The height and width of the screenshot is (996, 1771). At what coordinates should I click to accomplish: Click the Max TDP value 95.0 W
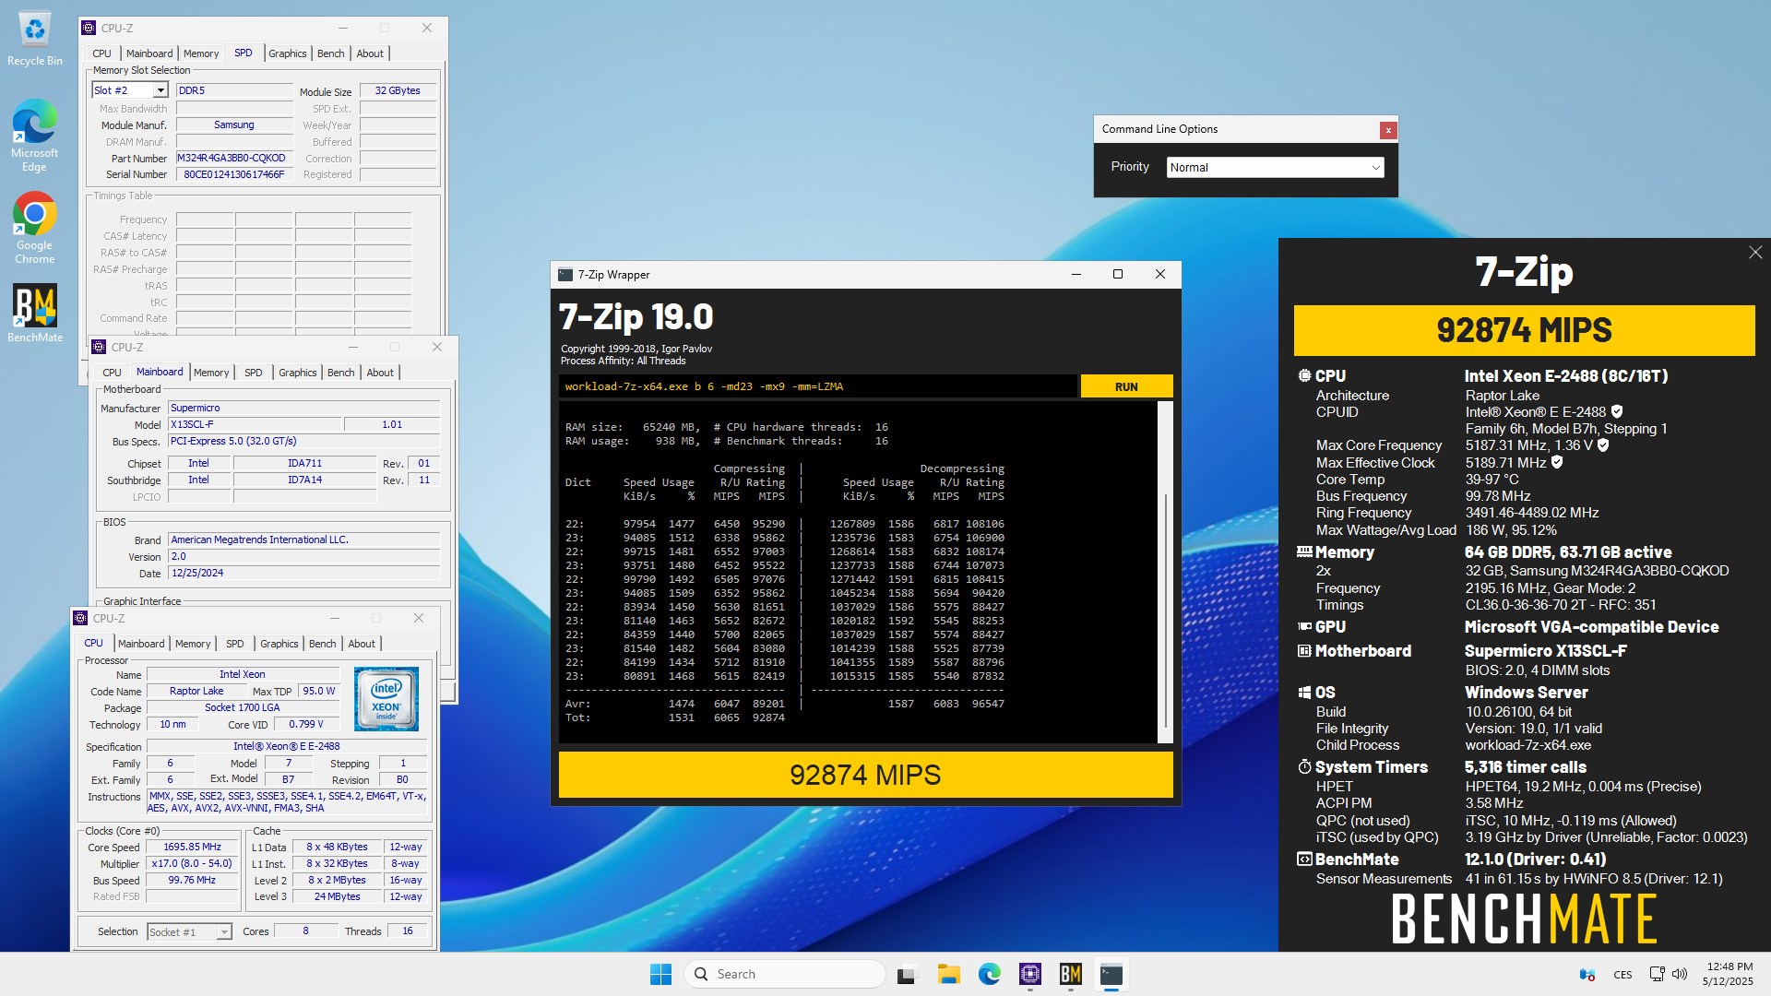(x=319, y=691)
